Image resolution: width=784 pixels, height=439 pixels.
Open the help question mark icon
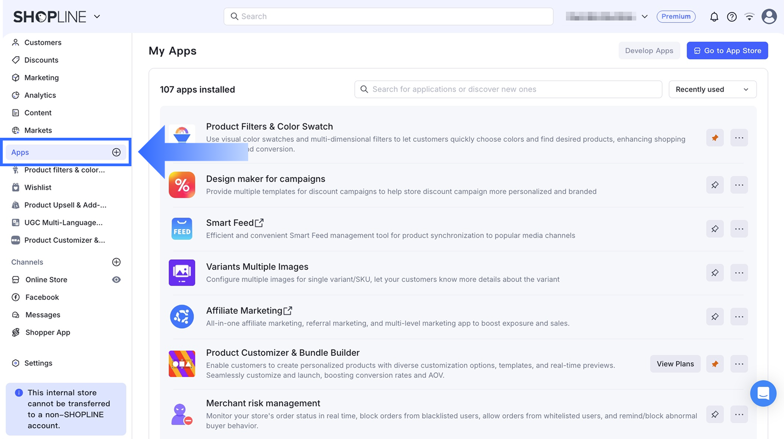[732, 17]
